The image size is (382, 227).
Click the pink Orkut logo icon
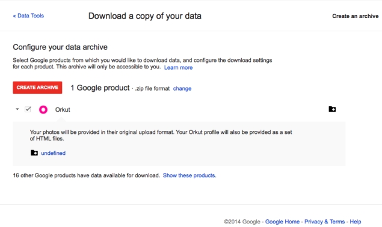(x=43, y=110)
